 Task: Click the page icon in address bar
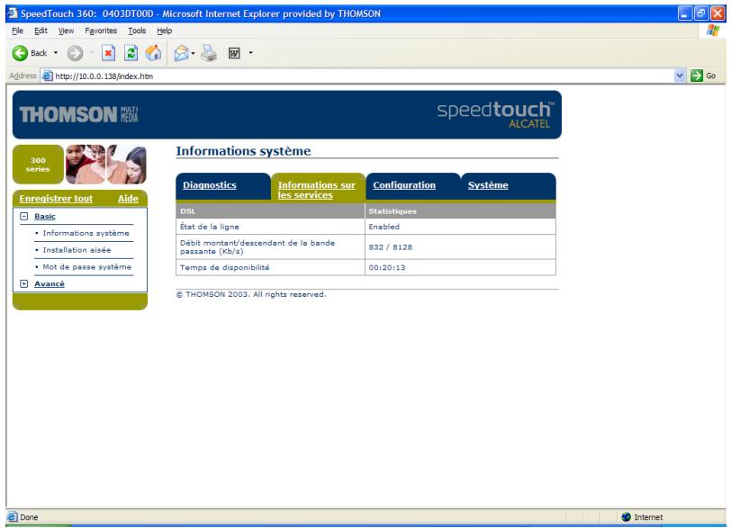point(47,76)
